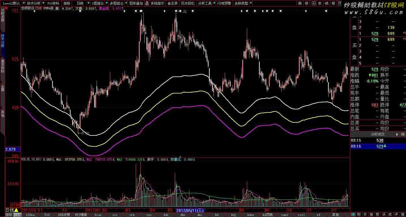Image resolution: width=406 pixels, height=217 pixels.
Task: Click the 系统指示 toolbar button
Action: 157,3
